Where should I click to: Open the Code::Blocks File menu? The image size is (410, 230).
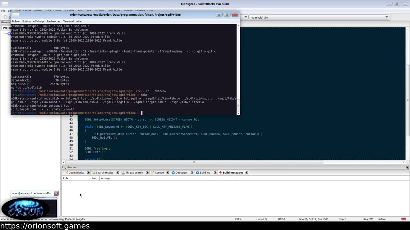click(x=3, y=11)
